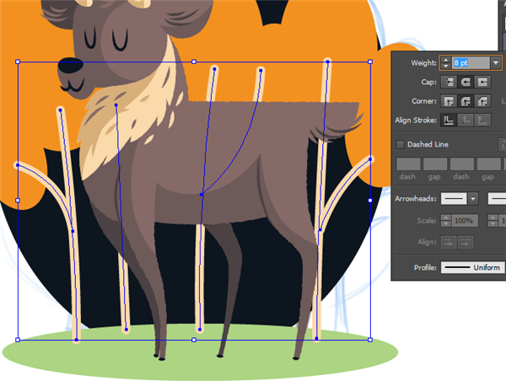Click the bottom-left bounding box handle
Viewport: 506px width, 386px height.
(18, 340)
